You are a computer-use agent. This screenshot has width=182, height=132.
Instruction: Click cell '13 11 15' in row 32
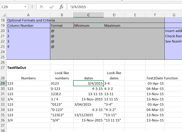114,99
